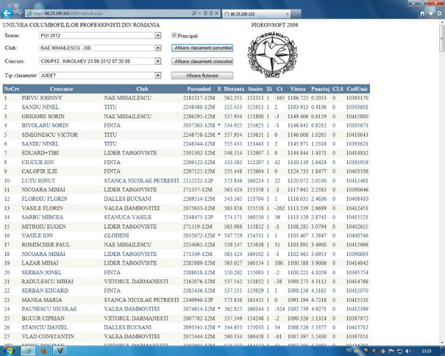Click club STANUCA VASILE
The image size is (445, 356).
point(127,217)
